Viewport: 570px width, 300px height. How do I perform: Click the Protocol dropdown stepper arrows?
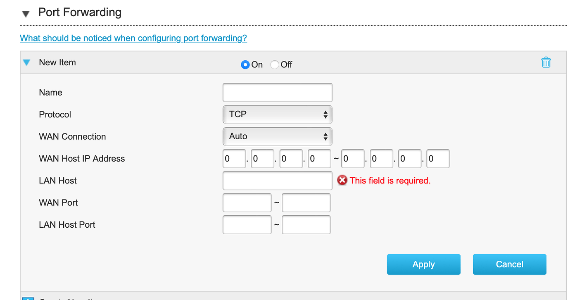coord(326,114)
